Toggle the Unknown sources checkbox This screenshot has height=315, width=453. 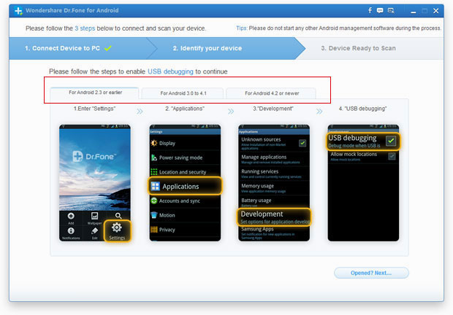[302, 143]
